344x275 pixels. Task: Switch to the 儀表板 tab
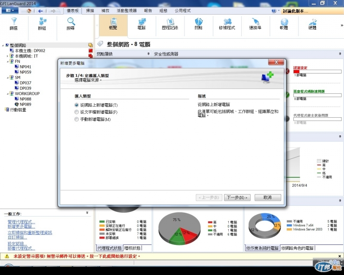(73, 10)
